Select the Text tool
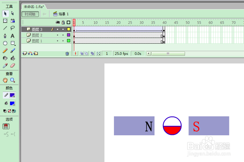 [x=13, y=36]
